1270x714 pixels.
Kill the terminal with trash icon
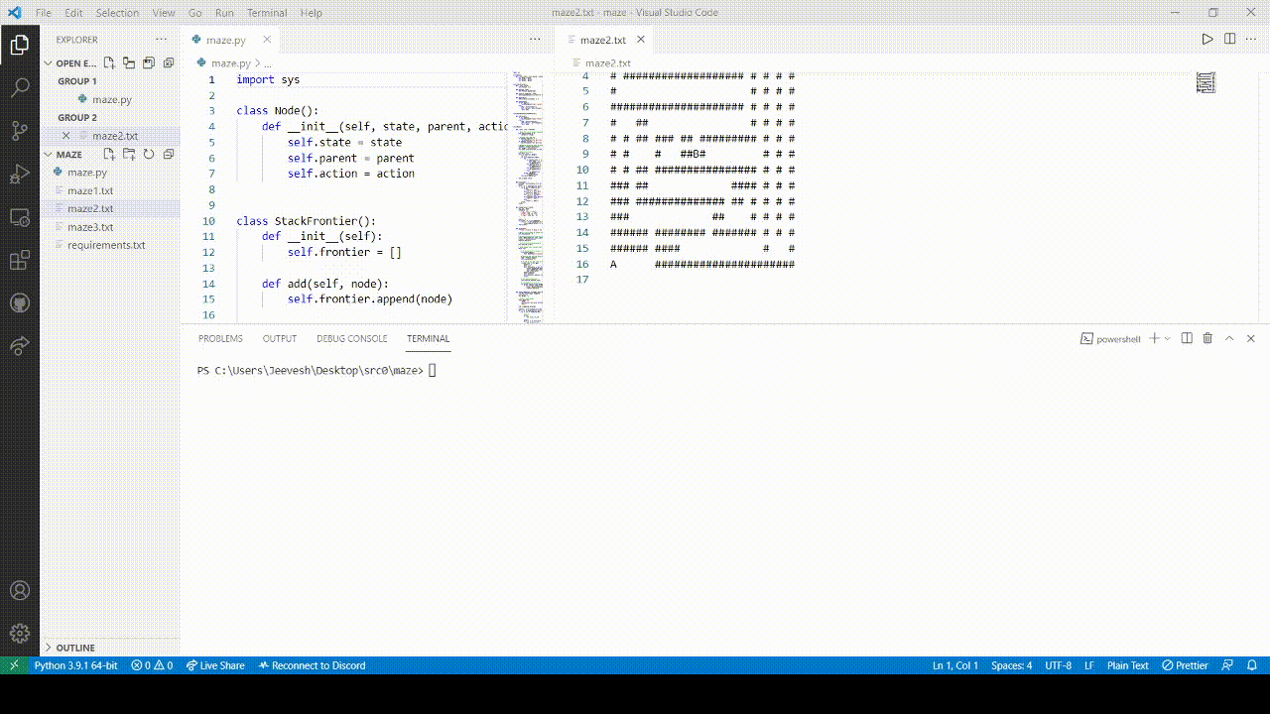(1207, 338)
